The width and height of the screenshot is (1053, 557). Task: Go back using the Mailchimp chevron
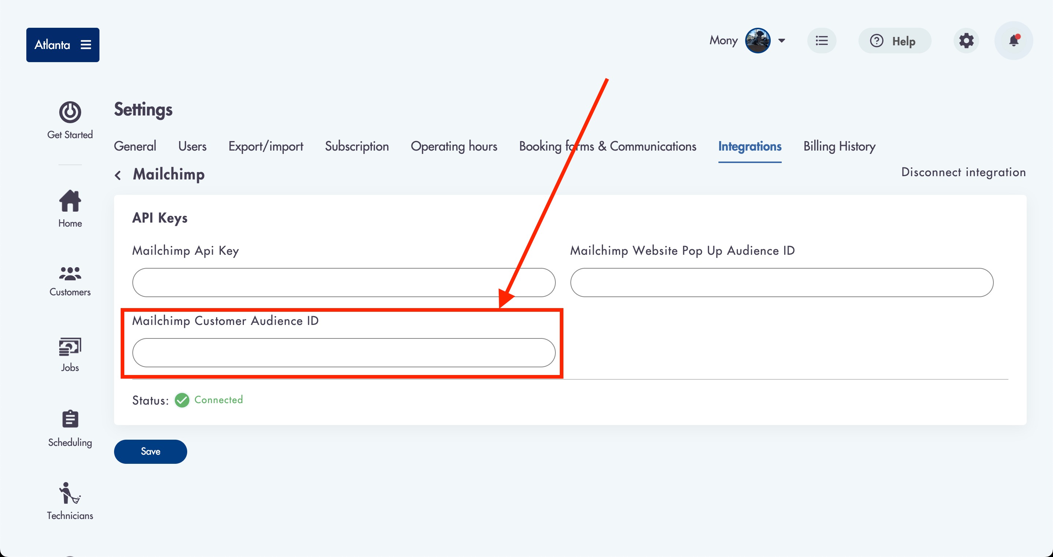pyautogui.click(x=118, y=175)
